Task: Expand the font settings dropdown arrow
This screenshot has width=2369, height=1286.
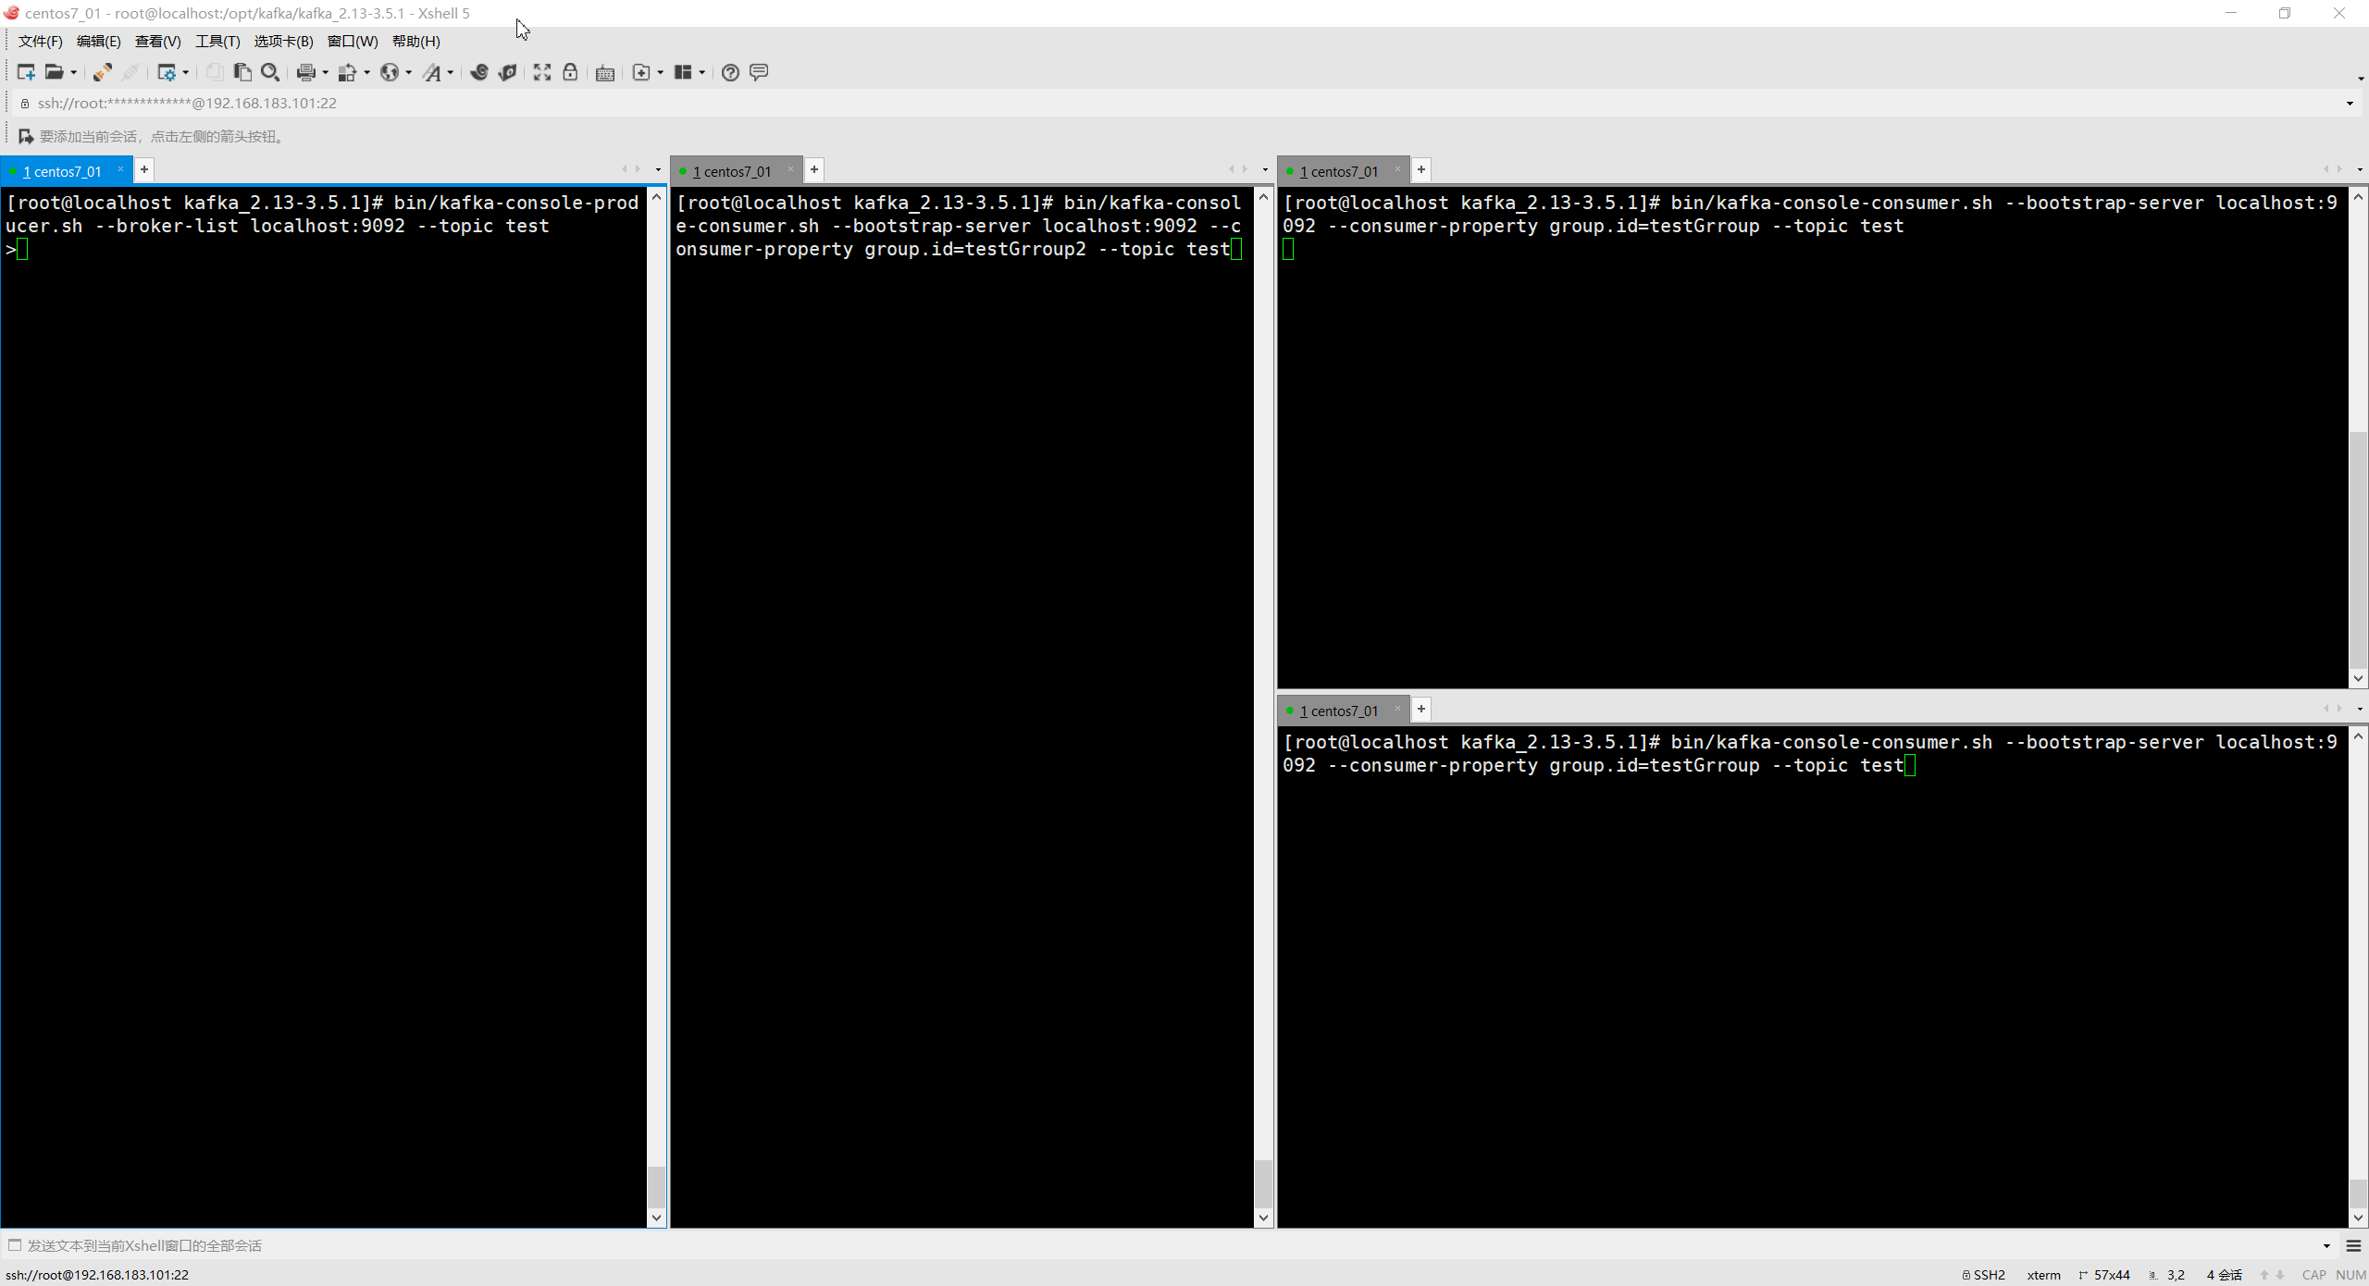Action: click(x=451, y=73)
